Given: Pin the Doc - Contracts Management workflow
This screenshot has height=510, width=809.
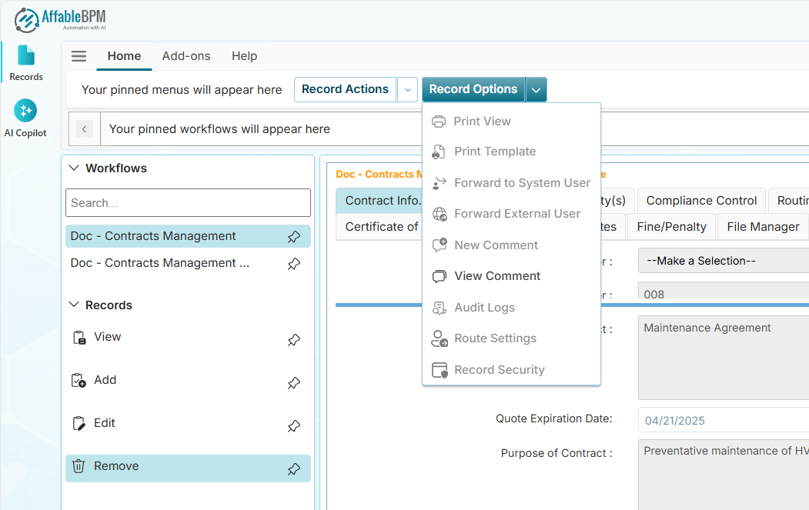Looking at the screenshot, I should [294, 237].
